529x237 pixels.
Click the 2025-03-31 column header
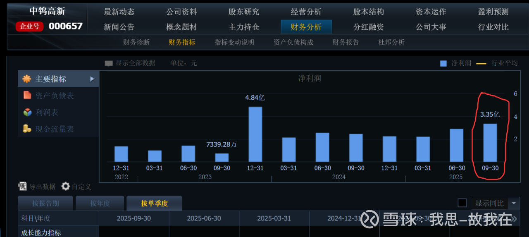[274, 218]
